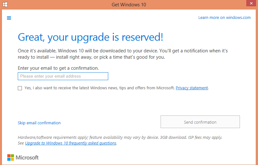This screenshot has height=165, width=258.
Task: Open Upgrade to Windows 10 FAQ link
Action: pyautogui.click(x=70, y=143)
